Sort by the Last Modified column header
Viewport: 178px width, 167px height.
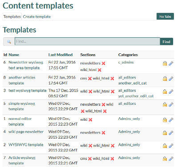pyautogui.click(x=61, y=55)
